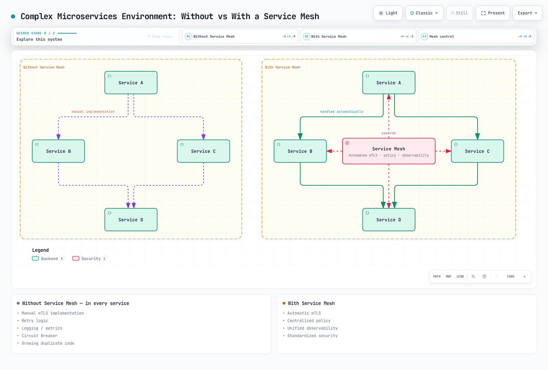Click code icon on right-group Service B

click(278, 145)
